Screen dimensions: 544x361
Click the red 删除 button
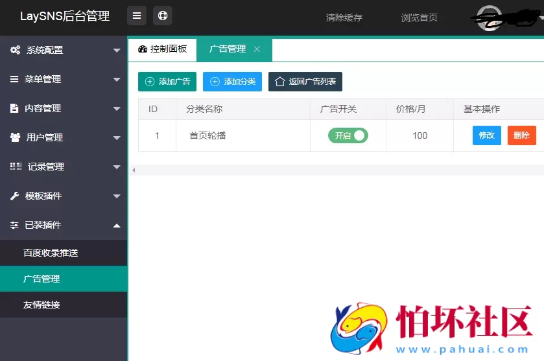[521, 135]
